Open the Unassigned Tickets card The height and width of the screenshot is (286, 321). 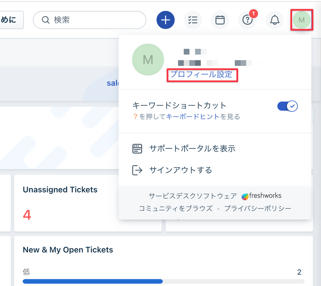[x=88, y=203]
